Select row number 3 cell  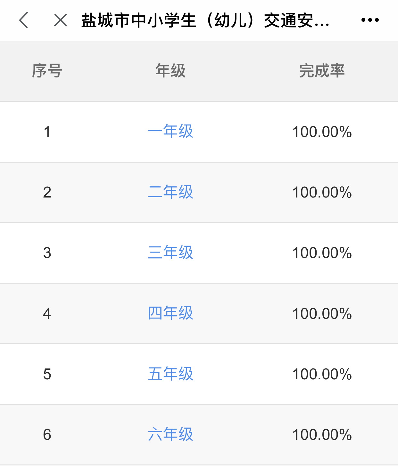point(47,253)
